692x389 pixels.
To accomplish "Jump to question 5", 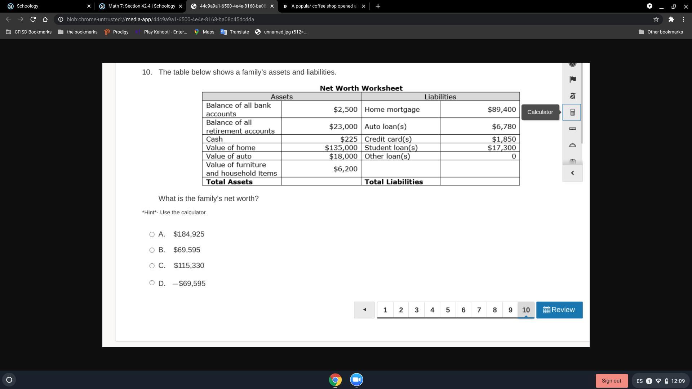I will tap(448, 310).
